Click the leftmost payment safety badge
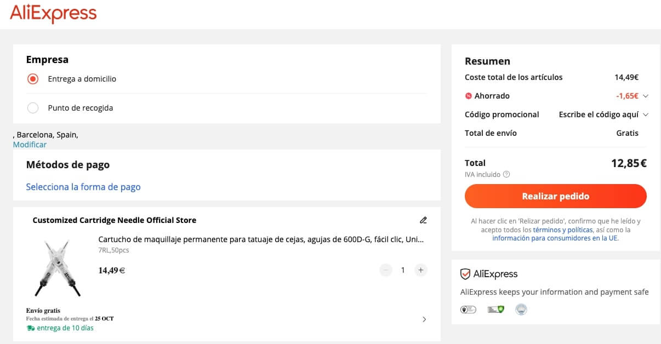Screen dimensions: 661x344 click(x=469, y=309)
